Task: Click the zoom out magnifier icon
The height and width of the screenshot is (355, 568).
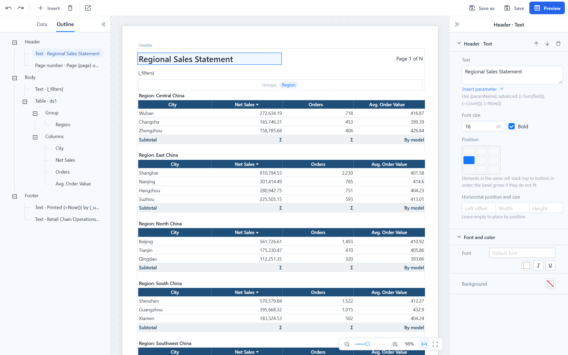Action: [347, 344]
